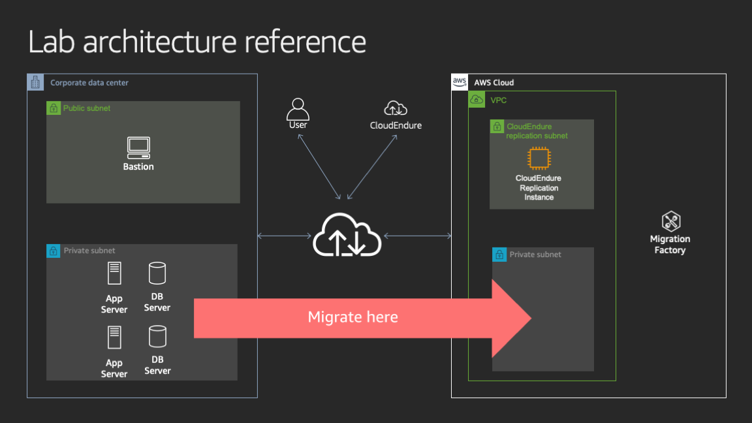Screen dimensions: 752x423
Task: Click the Private subnet lock icon inside VPC
Action: coord(499,255)
